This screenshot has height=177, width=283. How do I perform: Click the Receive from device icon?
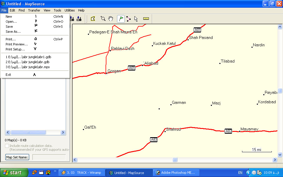79,19
